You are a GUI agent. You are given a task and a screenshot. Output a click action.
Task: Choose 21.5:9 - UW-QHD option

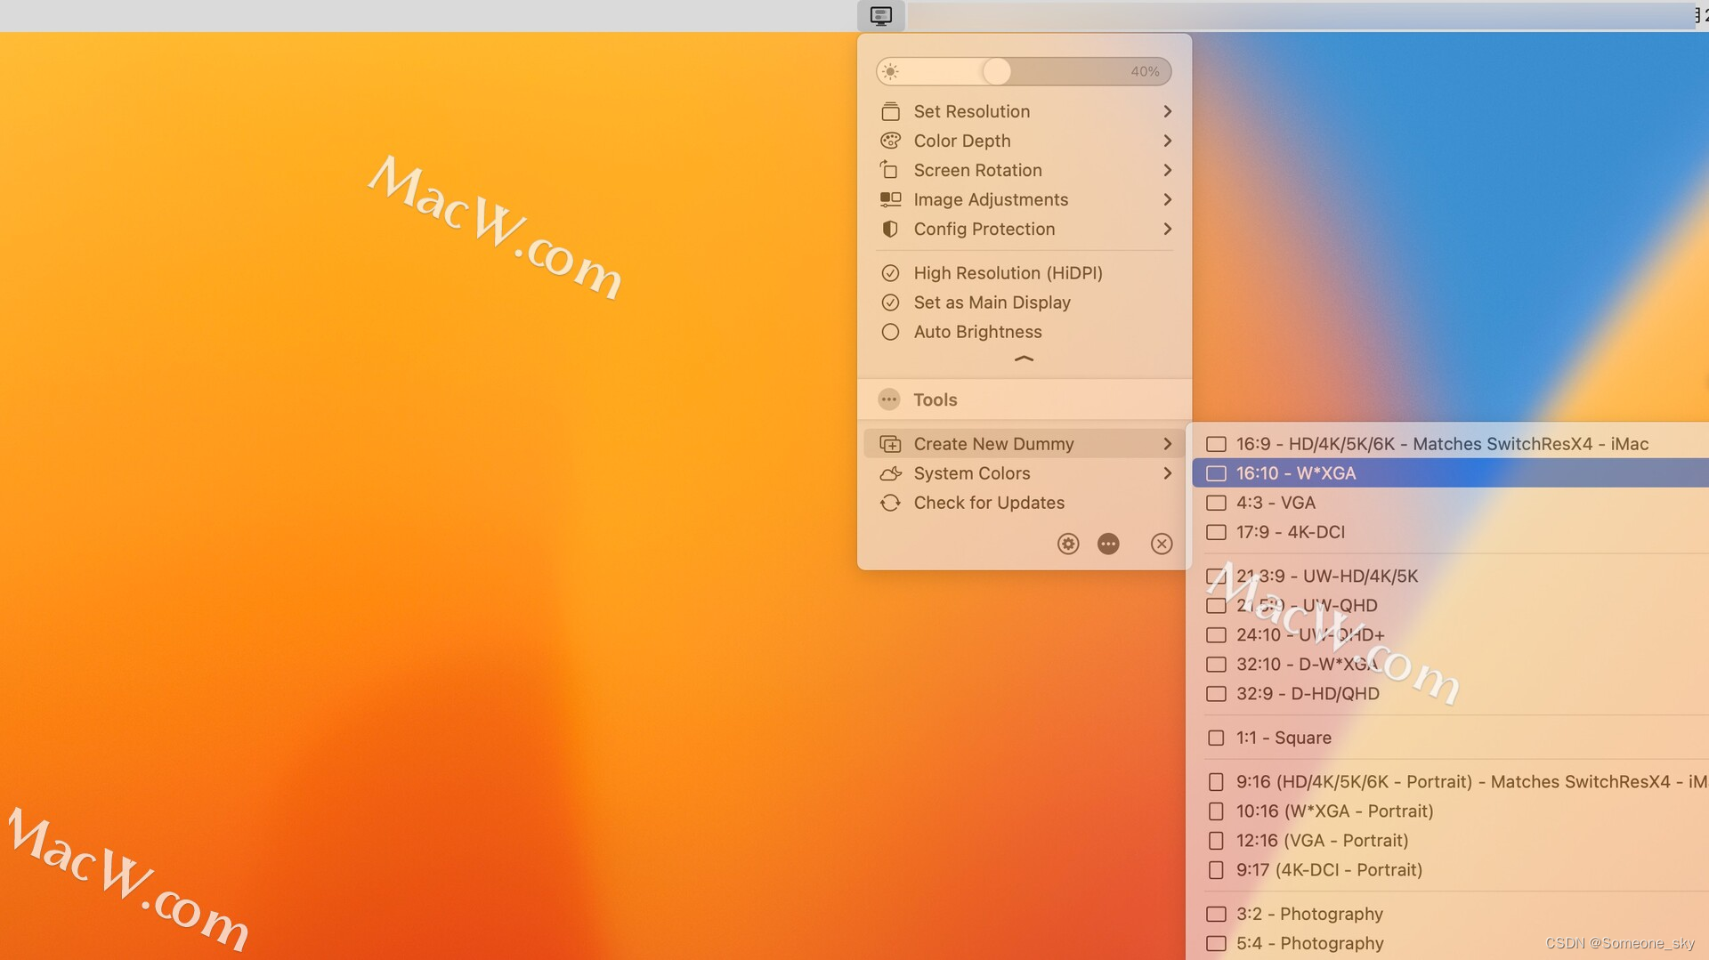(x=1450, y=606)
